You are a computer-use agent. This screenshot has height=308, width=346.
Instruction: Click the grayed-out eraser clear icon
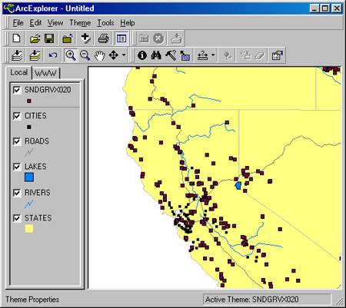[259, 55]
